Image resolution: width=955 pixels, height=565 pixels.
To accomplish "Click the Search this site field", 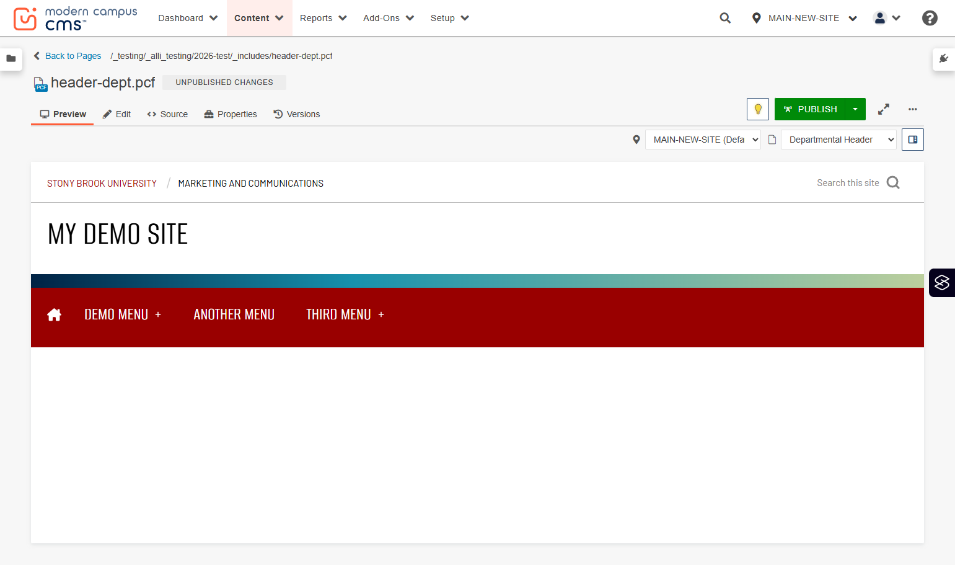I will click(848, 183).
